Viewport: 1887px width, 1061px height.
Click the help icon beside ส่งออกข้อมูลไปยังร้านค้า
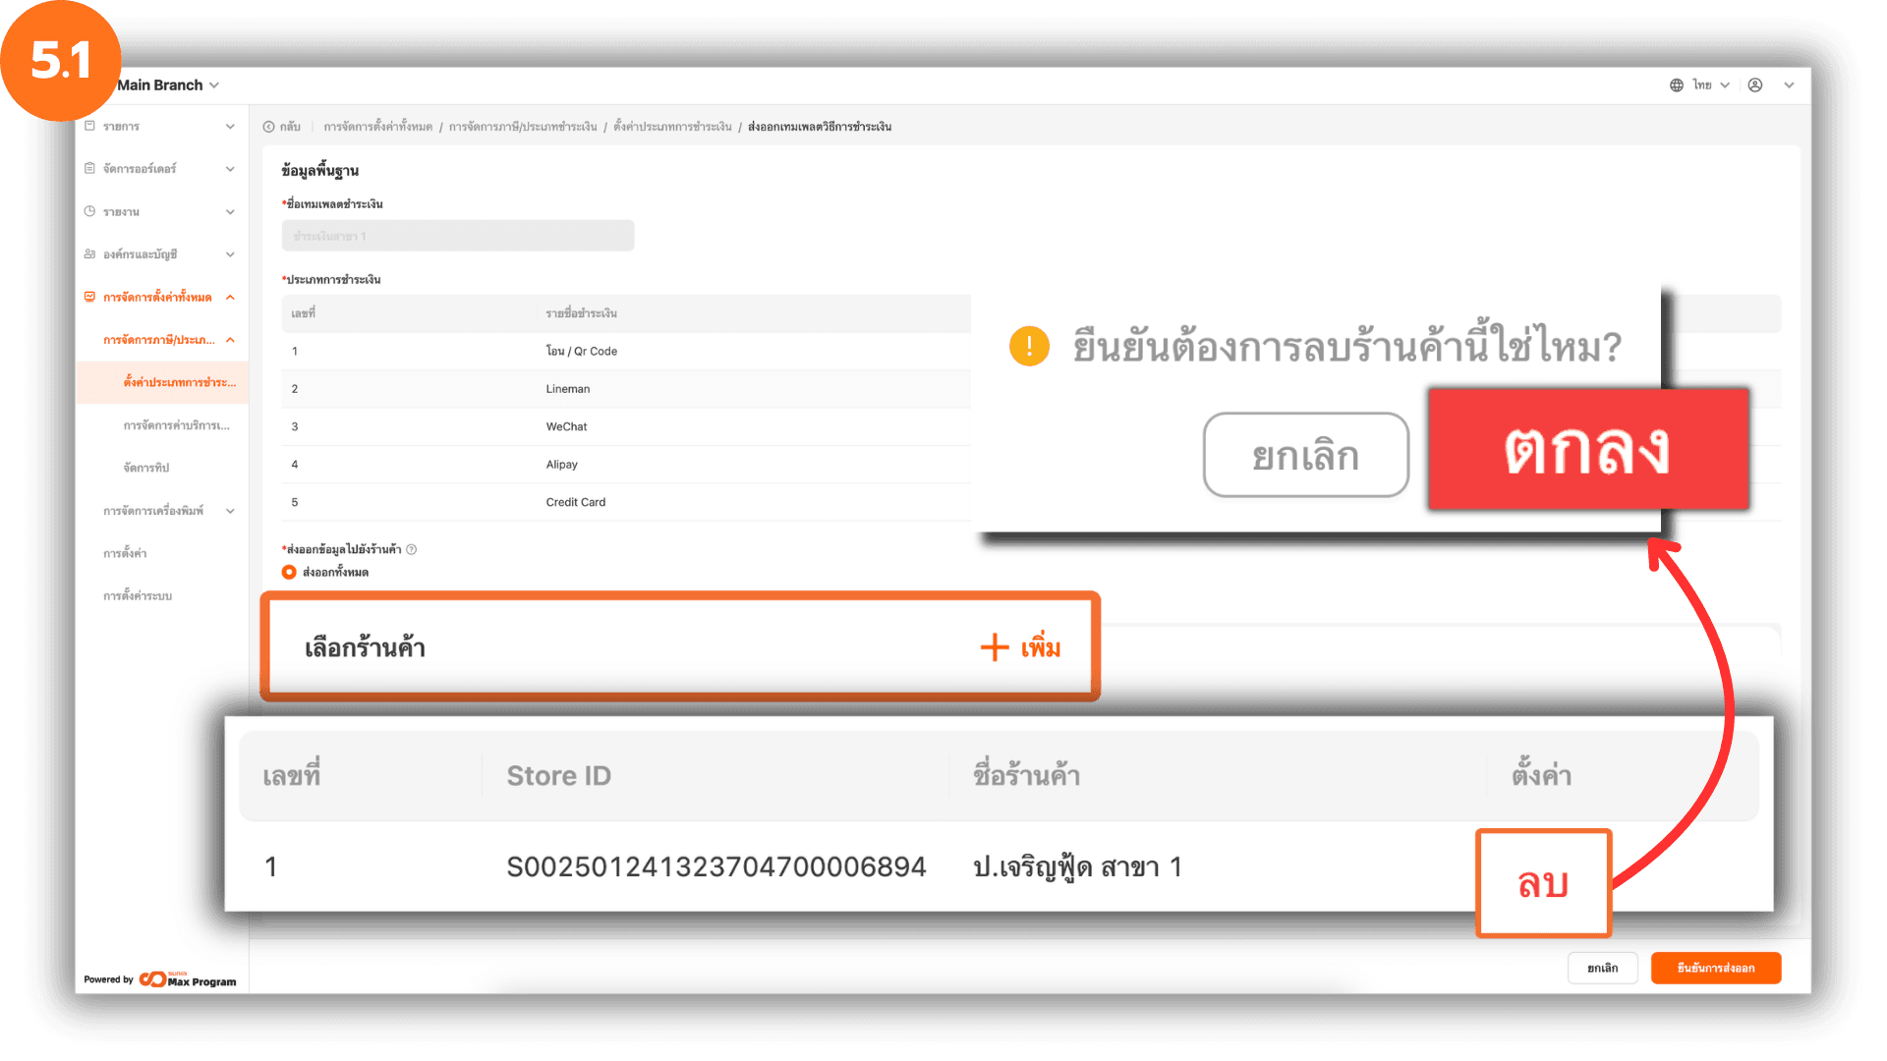click(x=412, y=549)
